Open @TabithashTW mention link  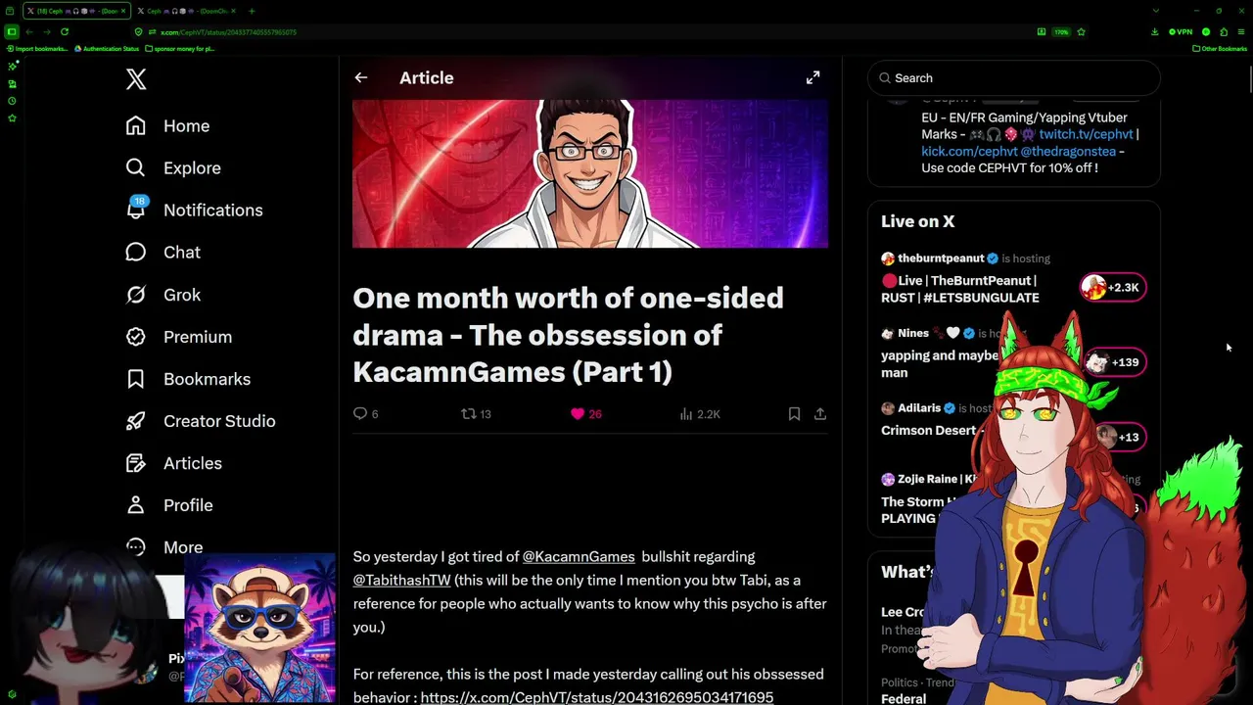[401, 580]
